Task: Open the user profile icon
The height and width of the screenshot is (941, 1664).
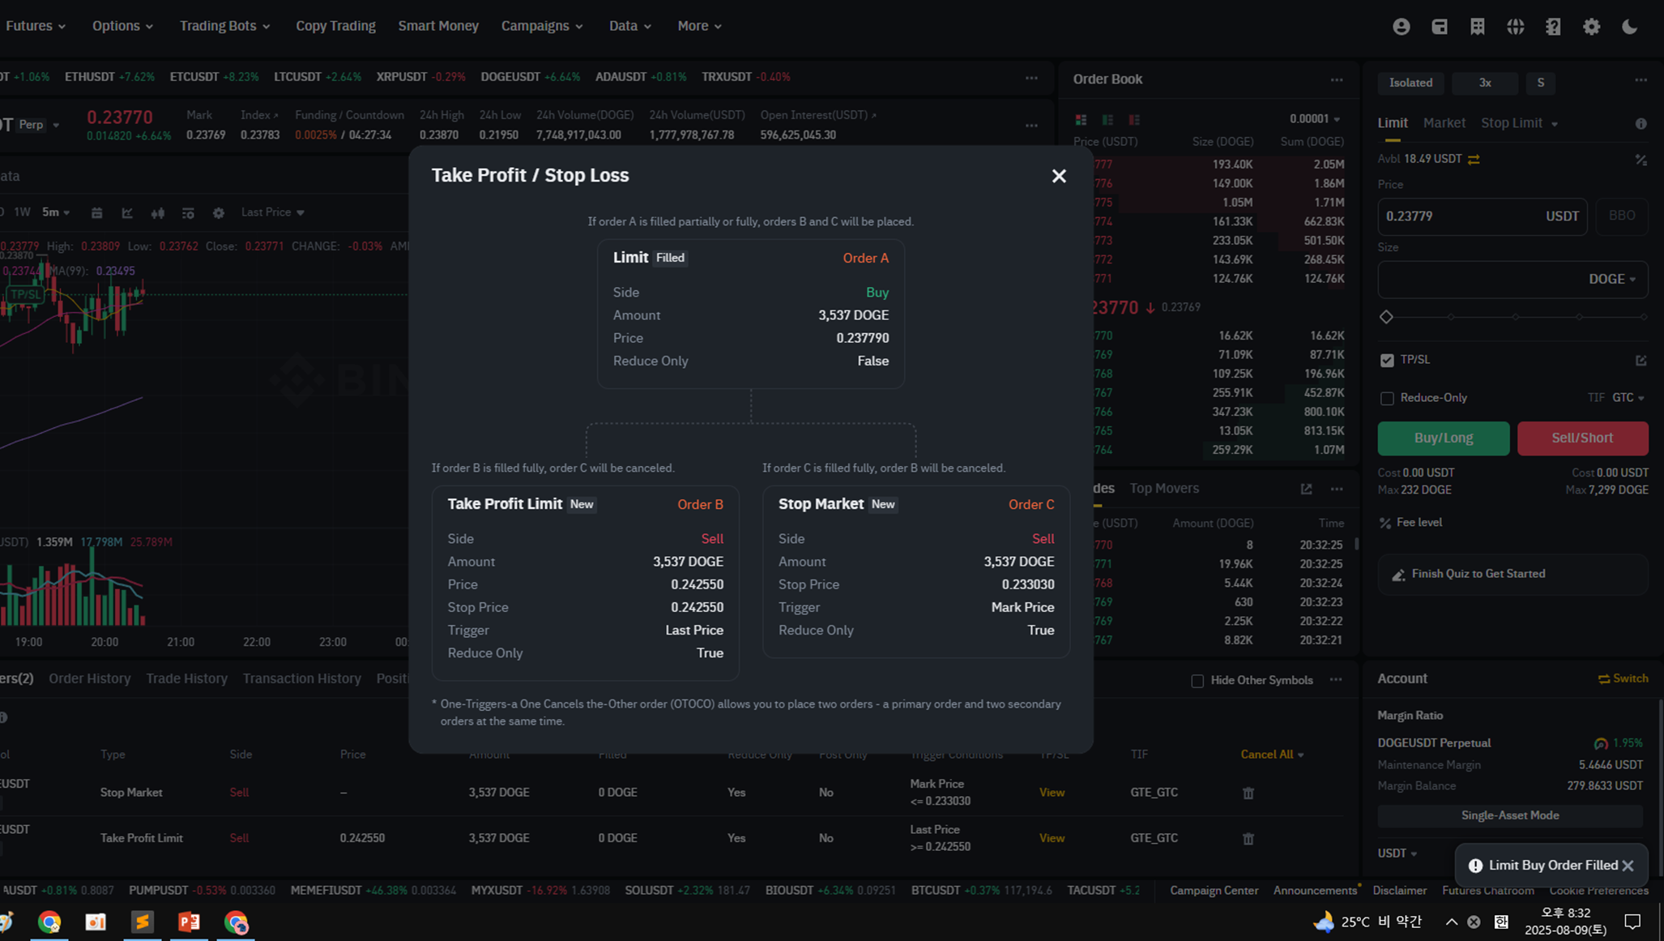Action: [x=1401, y=27]
